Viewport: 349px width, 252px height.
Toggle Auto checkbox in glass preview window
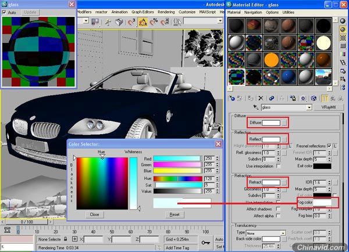(x=4, y=12)
